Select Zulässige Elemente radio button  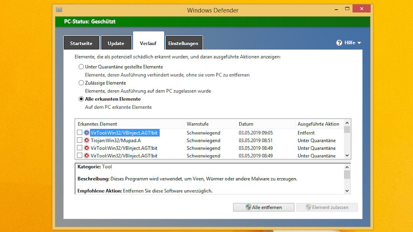pyautogui.click(x=81, y=83)
